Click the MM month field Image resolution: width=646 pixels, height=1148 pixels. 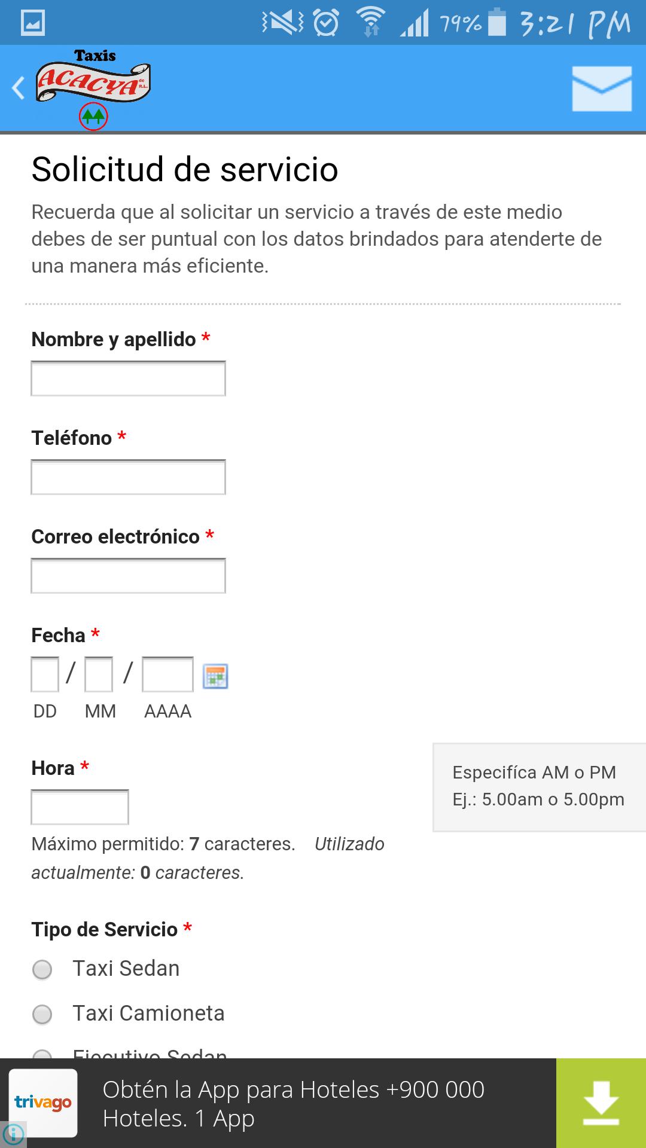(99, 674)
